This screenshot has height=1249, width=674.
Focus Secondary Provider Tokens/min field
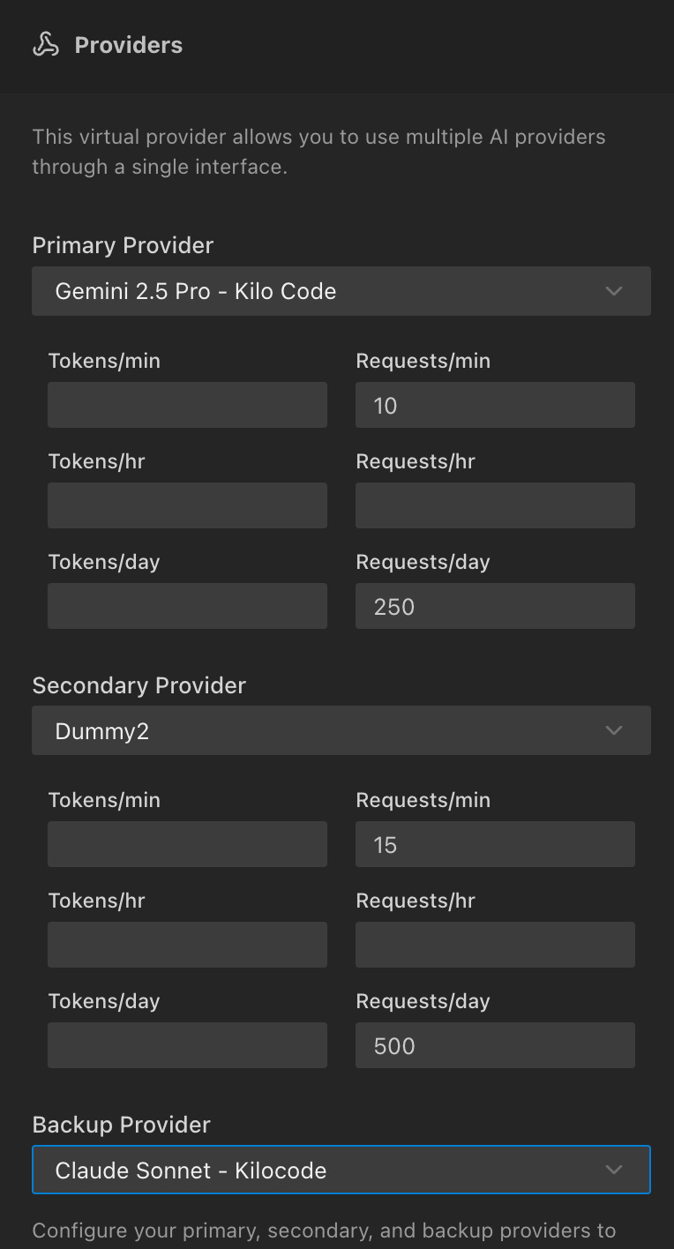(187, 844)
